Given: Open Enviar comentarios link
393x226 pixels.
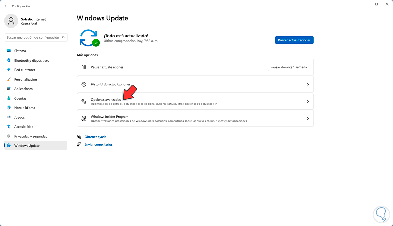Looking at the screenshot, I should point(99,144).
